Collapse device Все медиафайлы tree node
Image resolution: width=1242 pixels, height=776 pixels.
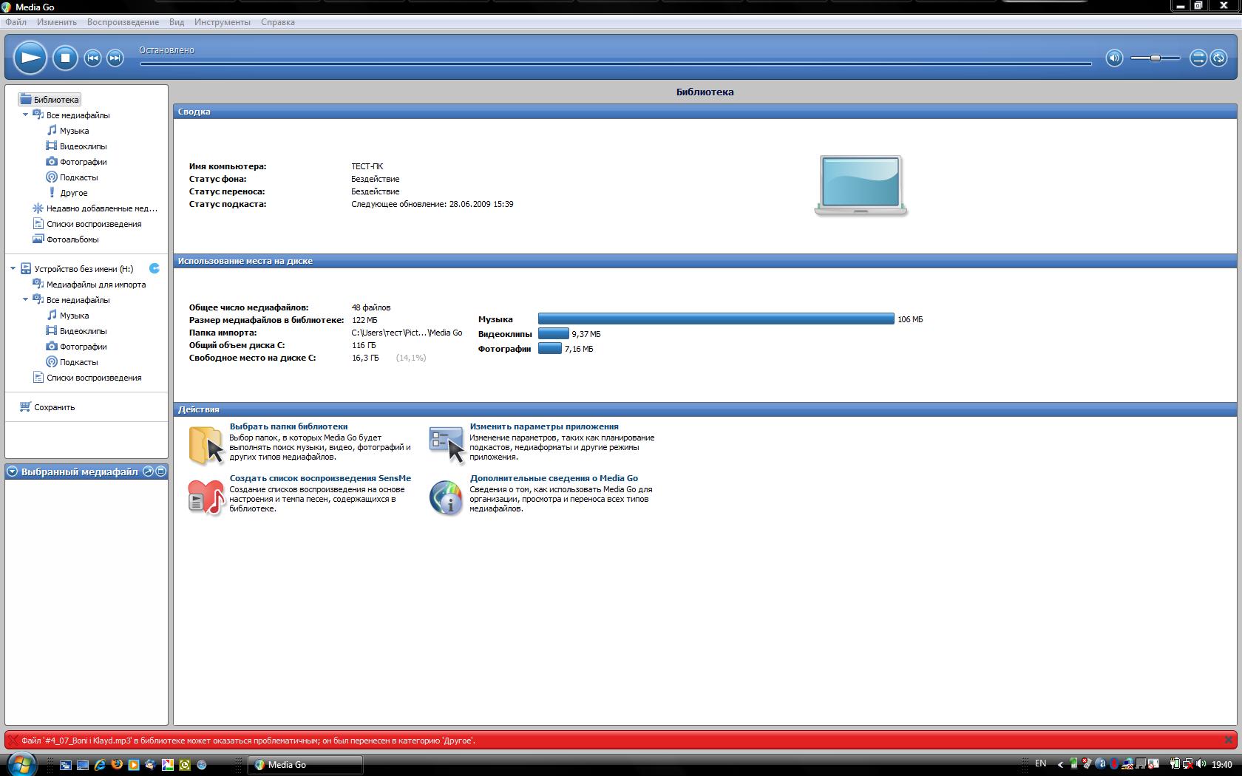click(25, 300)
